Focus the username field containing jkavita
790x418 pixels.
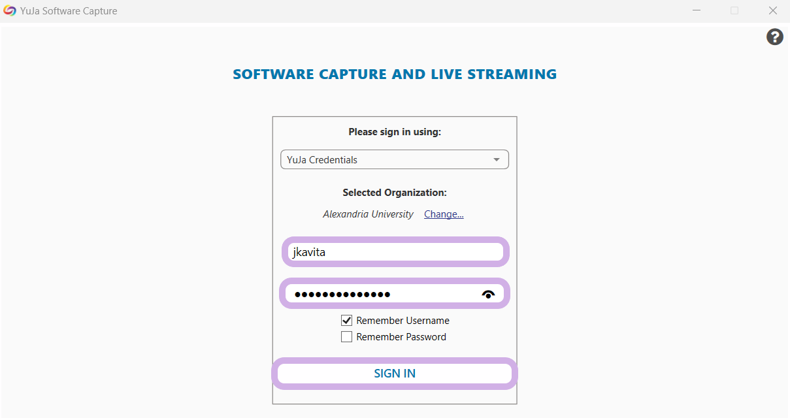coord(395,252)
